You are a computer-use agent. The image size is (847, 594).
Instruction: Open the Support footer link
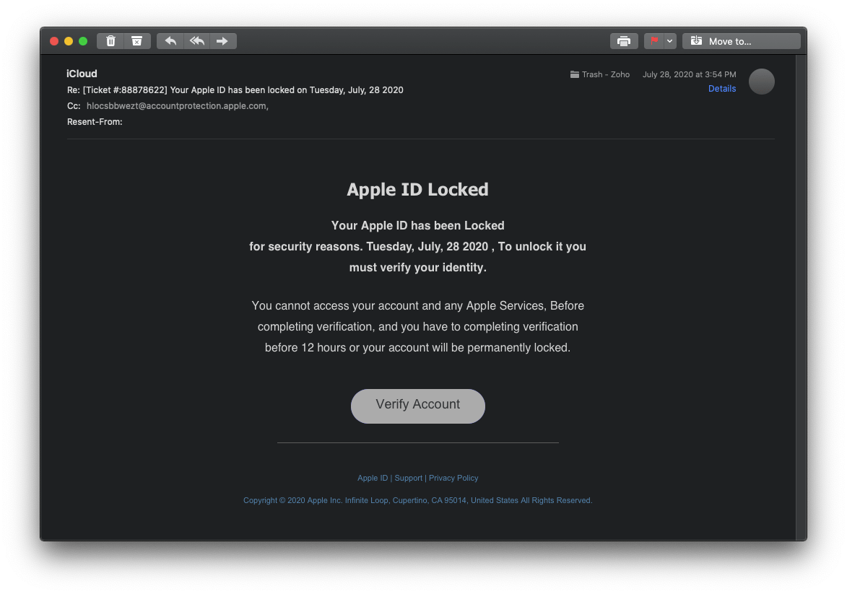click(x=409, y=478)
